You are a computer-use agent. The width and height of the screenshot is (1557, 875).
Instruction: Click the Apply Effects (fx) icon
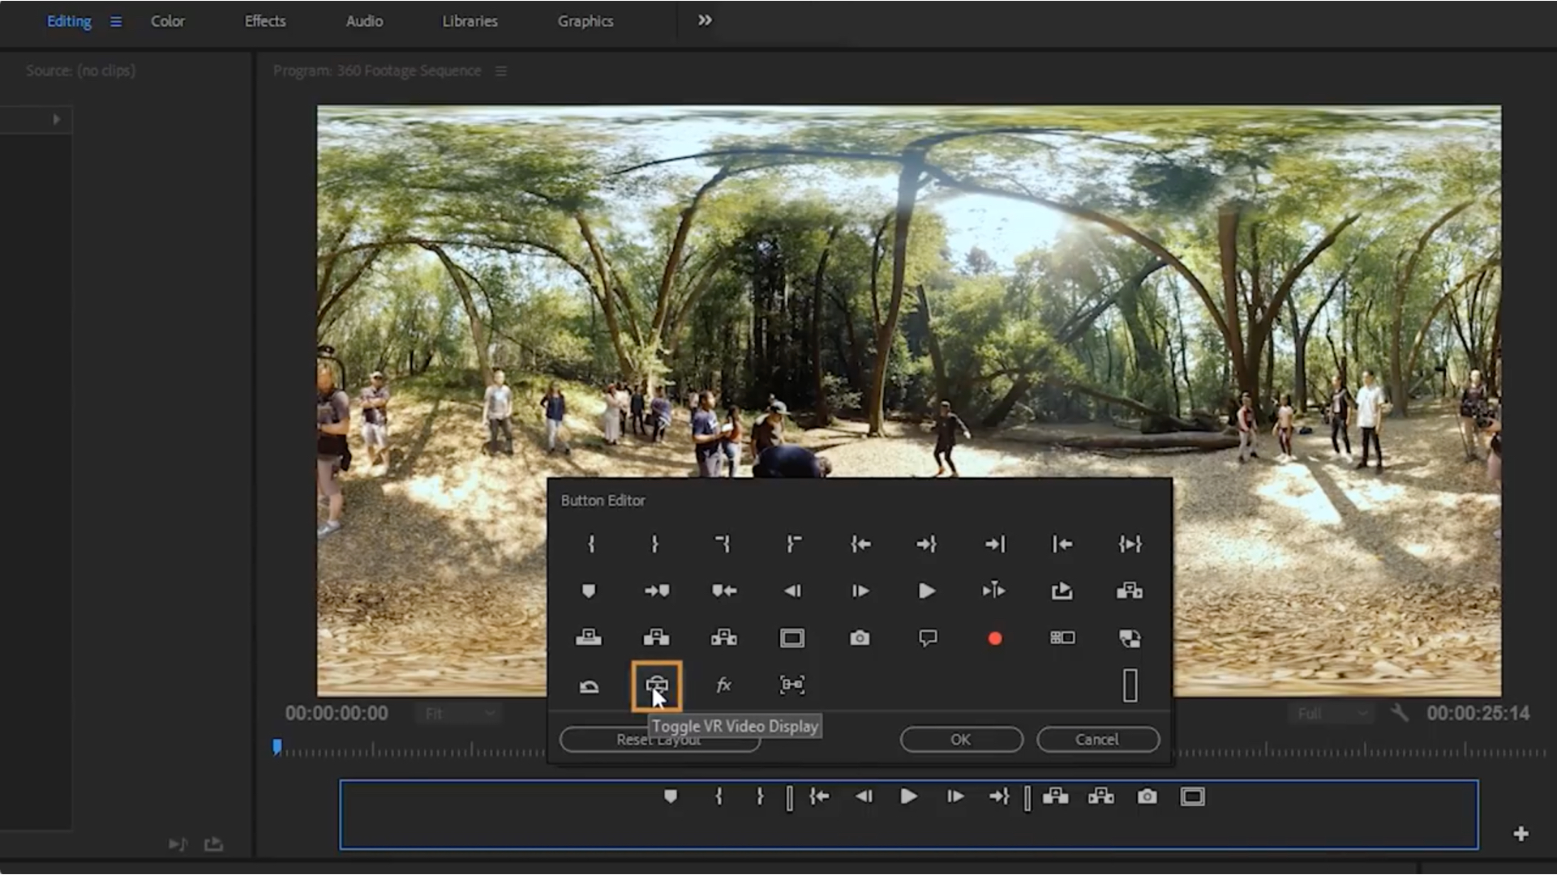pyautogui.click(x=724, y=685)
